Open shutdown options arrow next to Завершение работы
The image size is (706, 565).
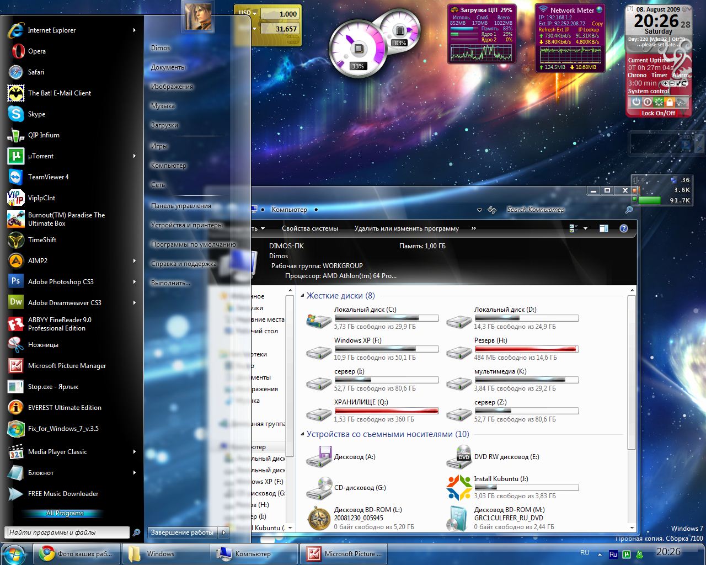coord(223,532)
